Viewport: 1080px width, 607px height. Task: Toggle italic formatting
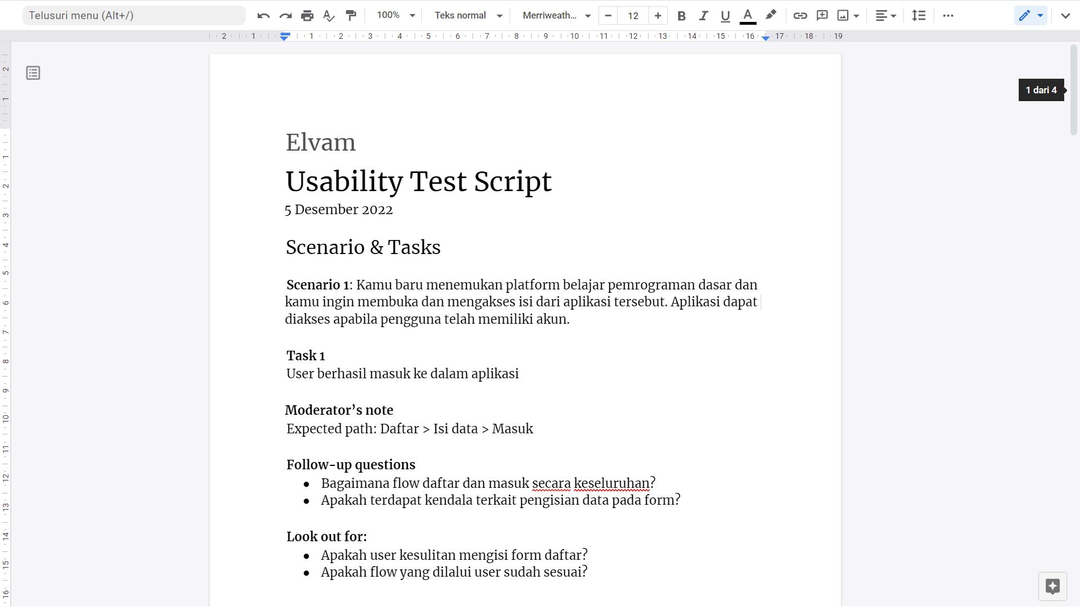click(703, 16)
